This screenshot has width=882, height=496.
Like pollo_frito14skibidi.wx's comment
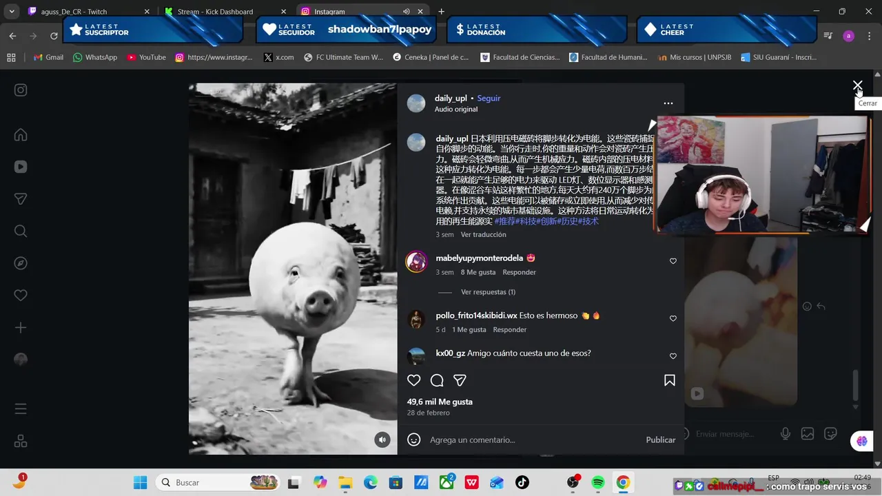(x=673, y=318)
